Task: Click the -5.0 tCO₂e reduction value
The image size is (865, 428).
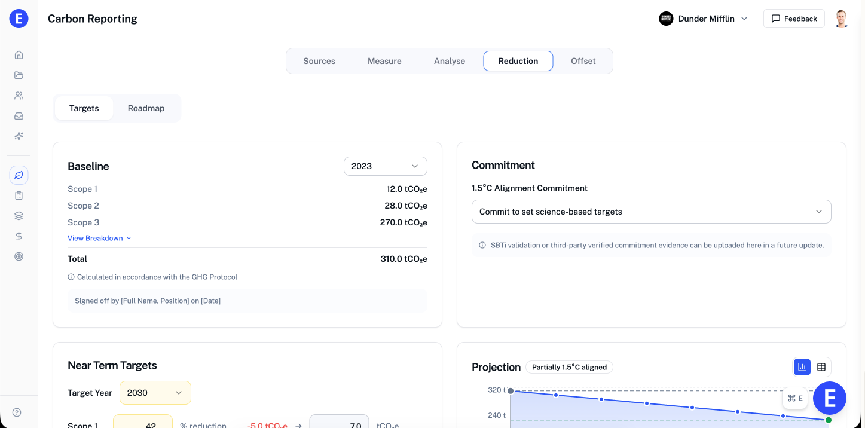Action: pyautogui.click(x=267, y=426)
